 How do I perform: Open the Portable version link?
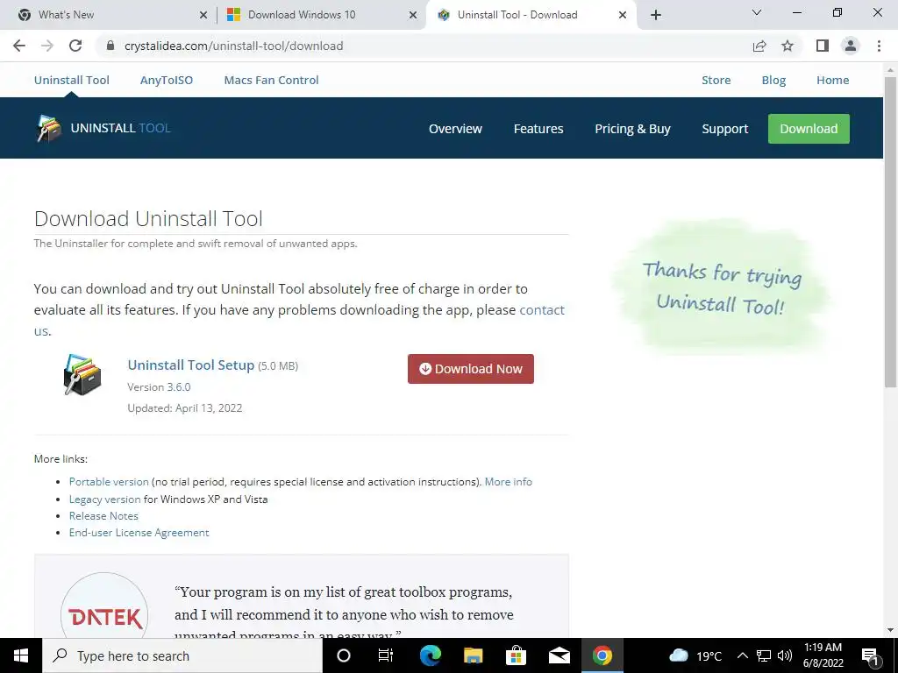tap(109, 482)
